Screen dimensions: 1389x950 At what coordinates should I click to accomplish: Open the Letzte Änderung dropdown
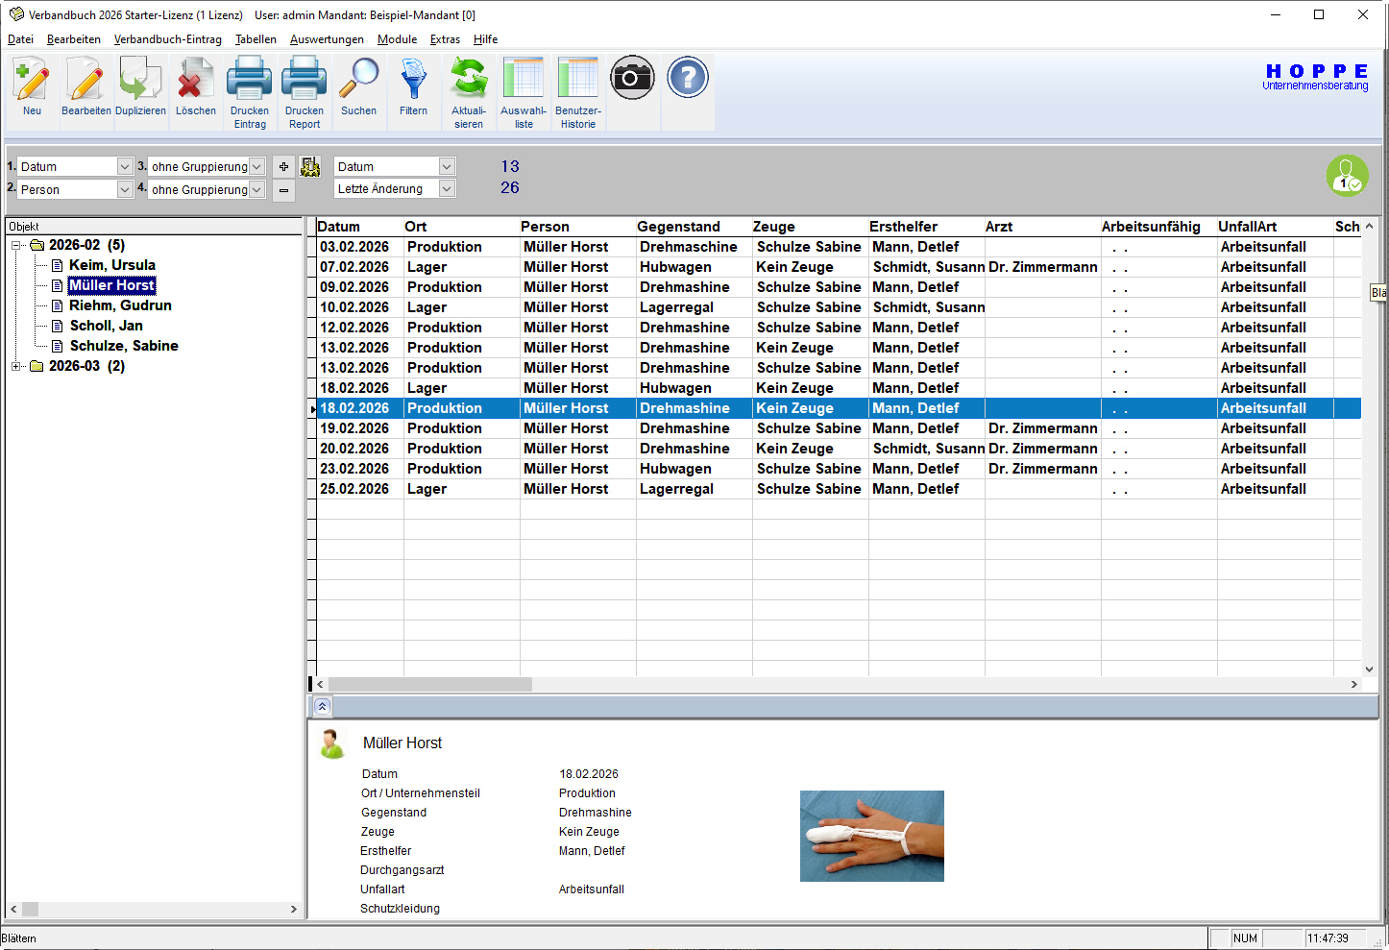point(447,189)
